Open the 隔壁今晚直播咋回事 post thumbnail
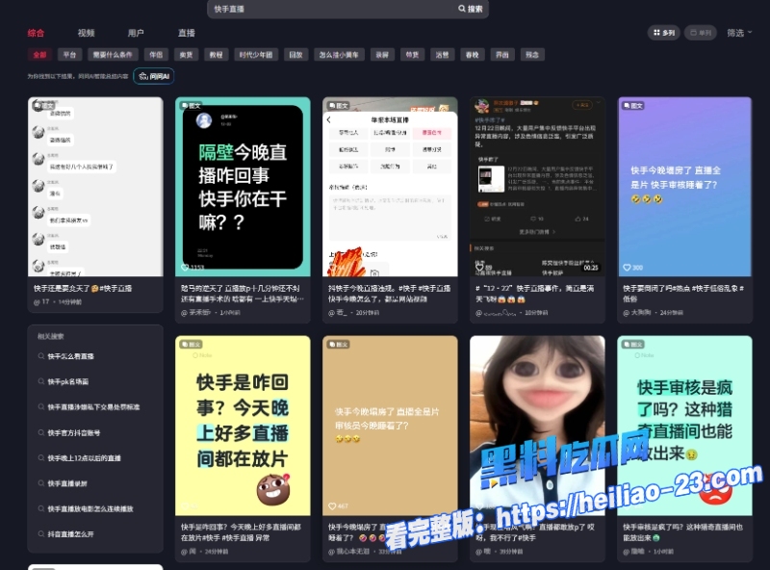 point(243,187)
